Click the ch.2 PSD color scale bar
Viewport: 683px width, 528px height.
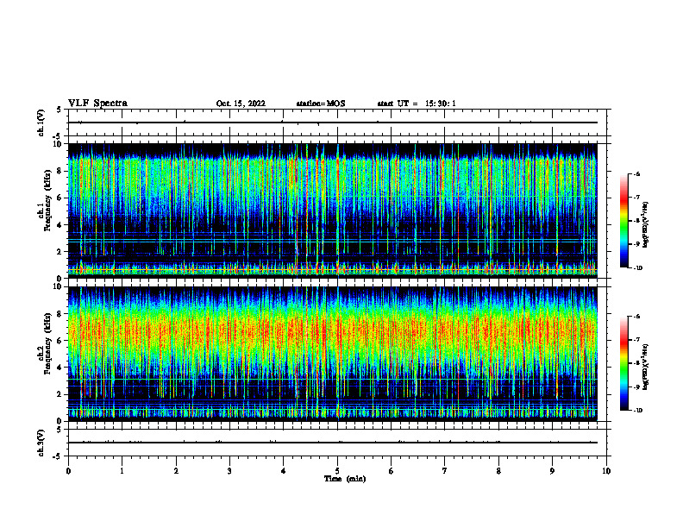(x=624, y=363)
